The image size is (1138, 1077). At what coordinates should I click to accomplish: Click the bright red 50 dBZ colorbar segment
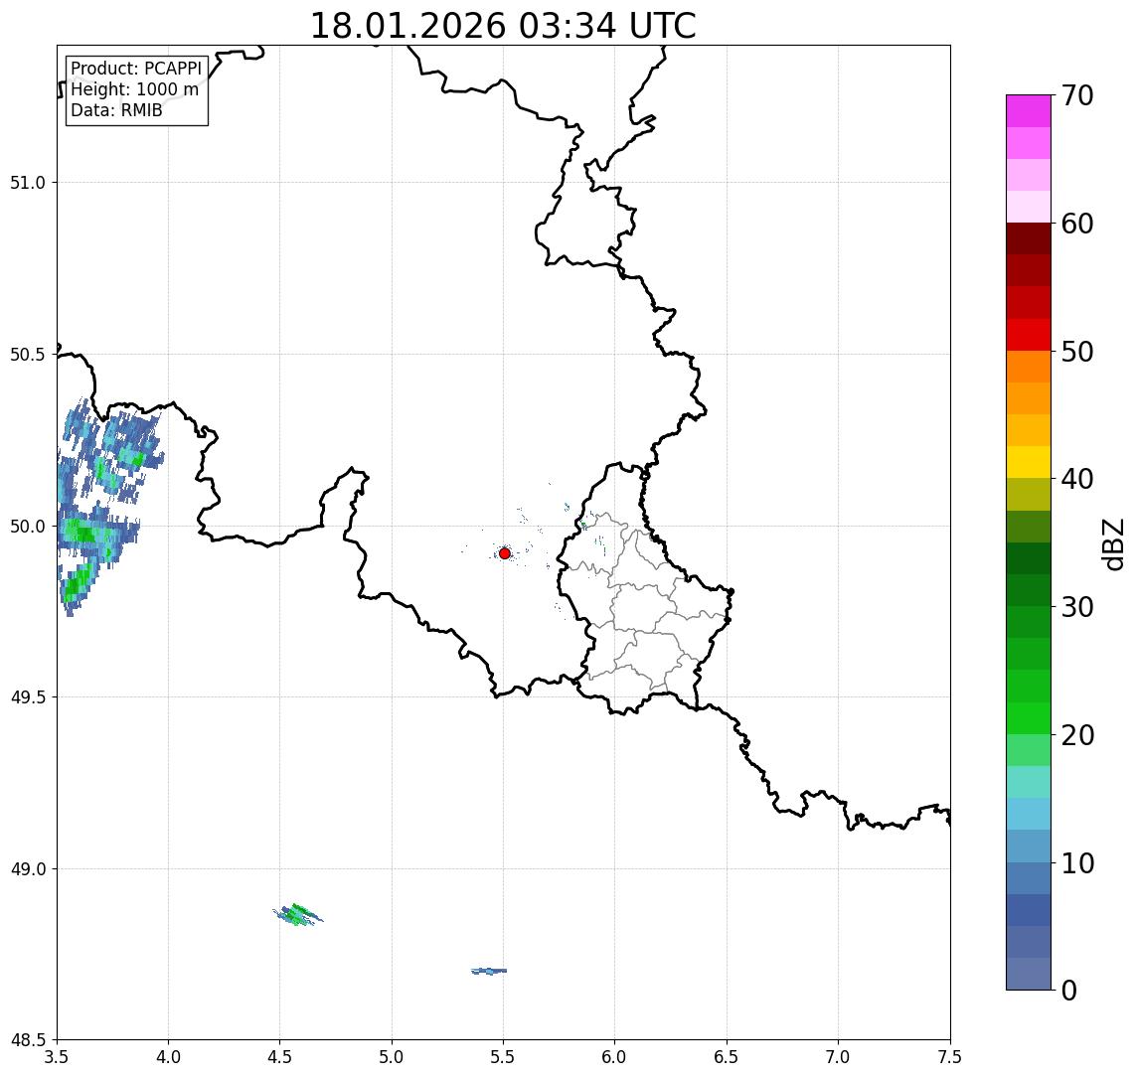point(1029,335)
